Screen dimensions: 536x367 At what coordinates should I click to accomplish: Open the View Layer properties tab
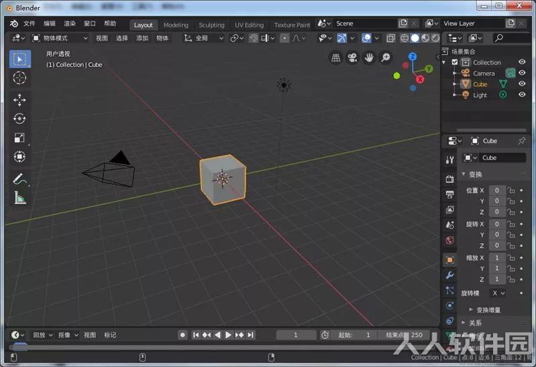point(450,210)
